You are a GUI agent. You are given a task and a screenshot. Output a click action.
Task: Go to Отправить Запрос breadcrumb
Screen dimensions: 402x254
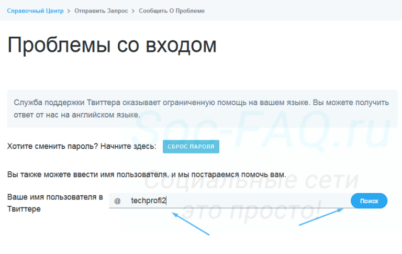[x=101, y=11]
